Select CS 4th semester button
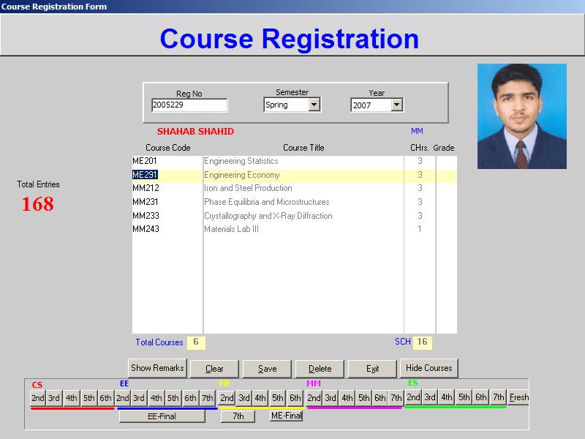This screenshot has width=585, height=439. tap(71, 398)
